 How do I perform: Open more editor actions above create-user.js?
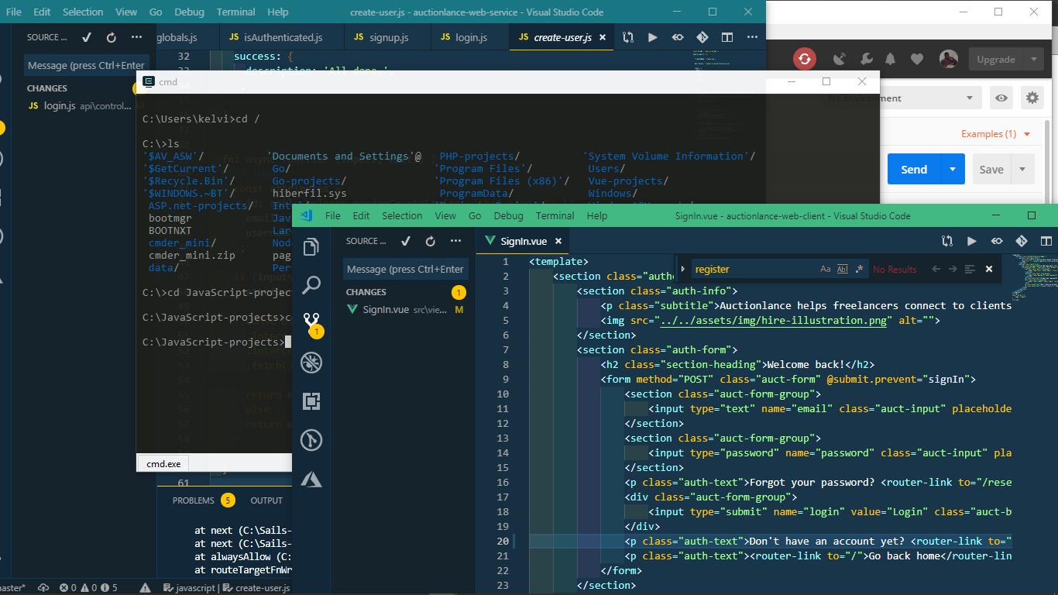[752, 37]
